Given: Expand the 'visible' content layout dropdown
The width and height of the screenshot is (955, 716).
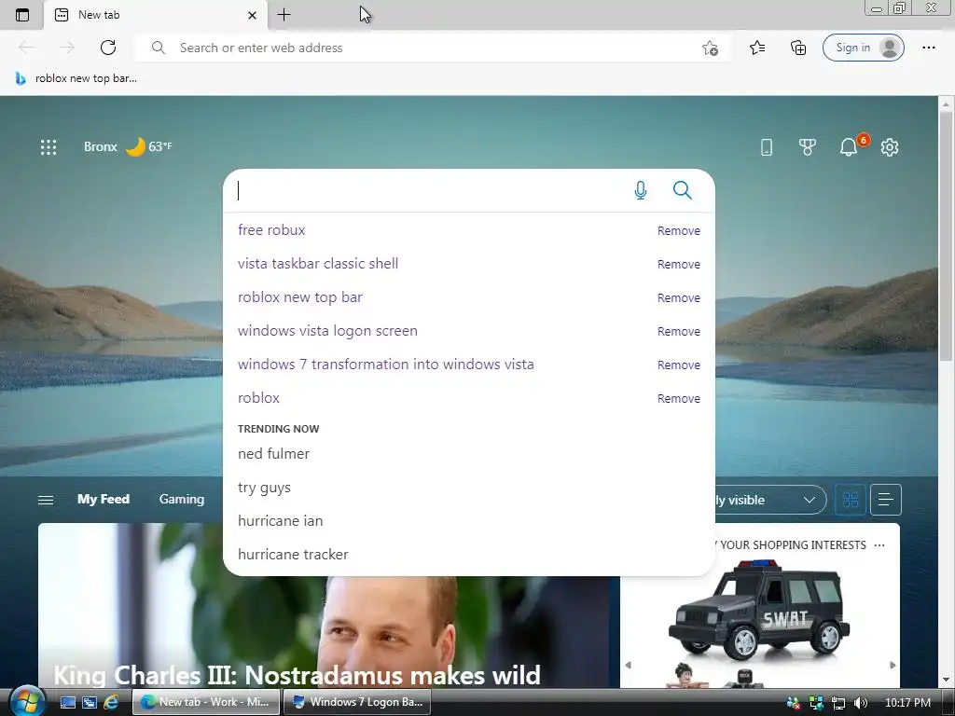Looking at the screenshot, I should [x=771, y=500].
